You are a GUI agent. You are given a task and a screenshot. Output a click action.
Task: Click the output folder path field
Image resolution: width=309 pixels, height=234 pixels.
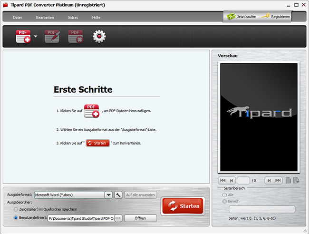coord(81,218)
